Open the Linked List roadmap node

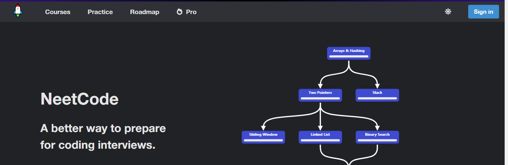(x=320, y=137)
